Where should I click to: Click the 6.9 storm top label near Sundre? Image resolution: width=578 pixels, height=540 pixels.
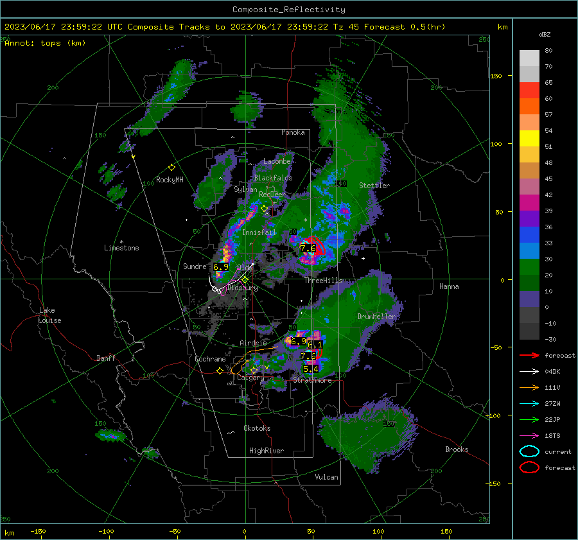221,267
